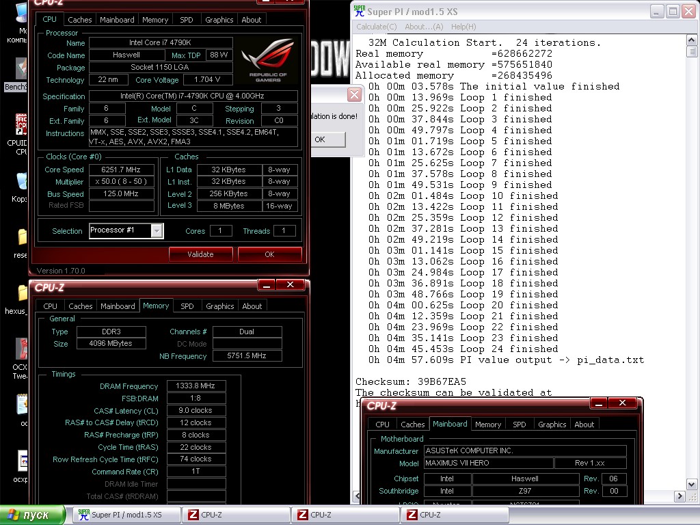
Task: Click the Super PI vertical scrollbar thumb
Action: [692, 52]
